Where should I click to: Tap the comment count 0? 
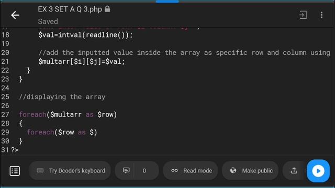coord(144,171)
